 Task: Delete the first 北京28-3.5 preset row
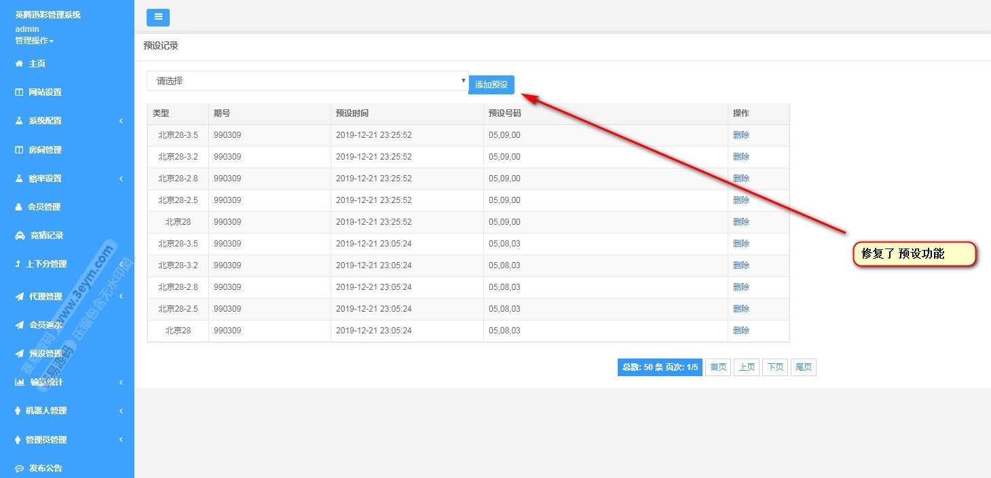coord(741,135)
